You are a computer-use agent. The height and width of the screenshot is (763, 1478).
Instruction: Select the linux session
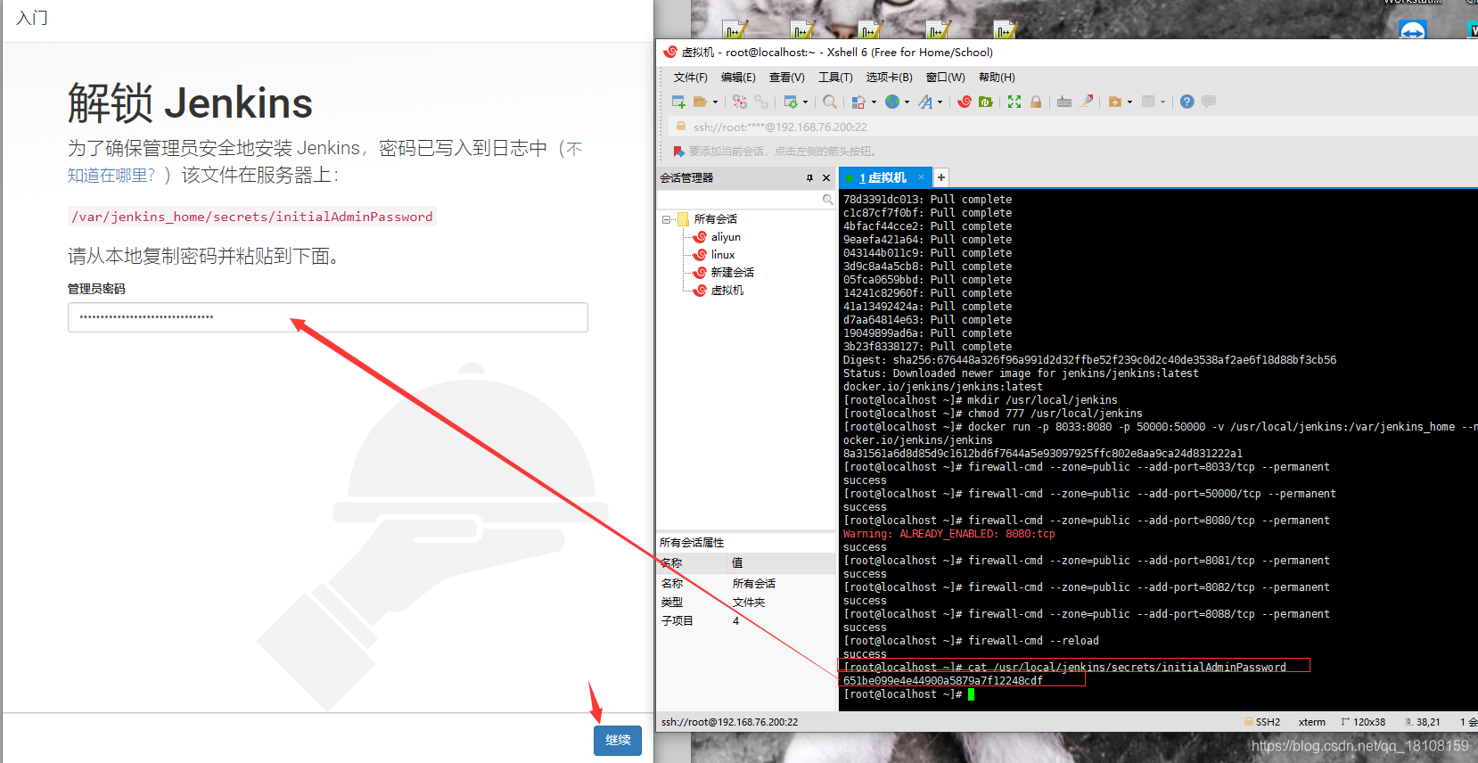(x=723, y=255)
